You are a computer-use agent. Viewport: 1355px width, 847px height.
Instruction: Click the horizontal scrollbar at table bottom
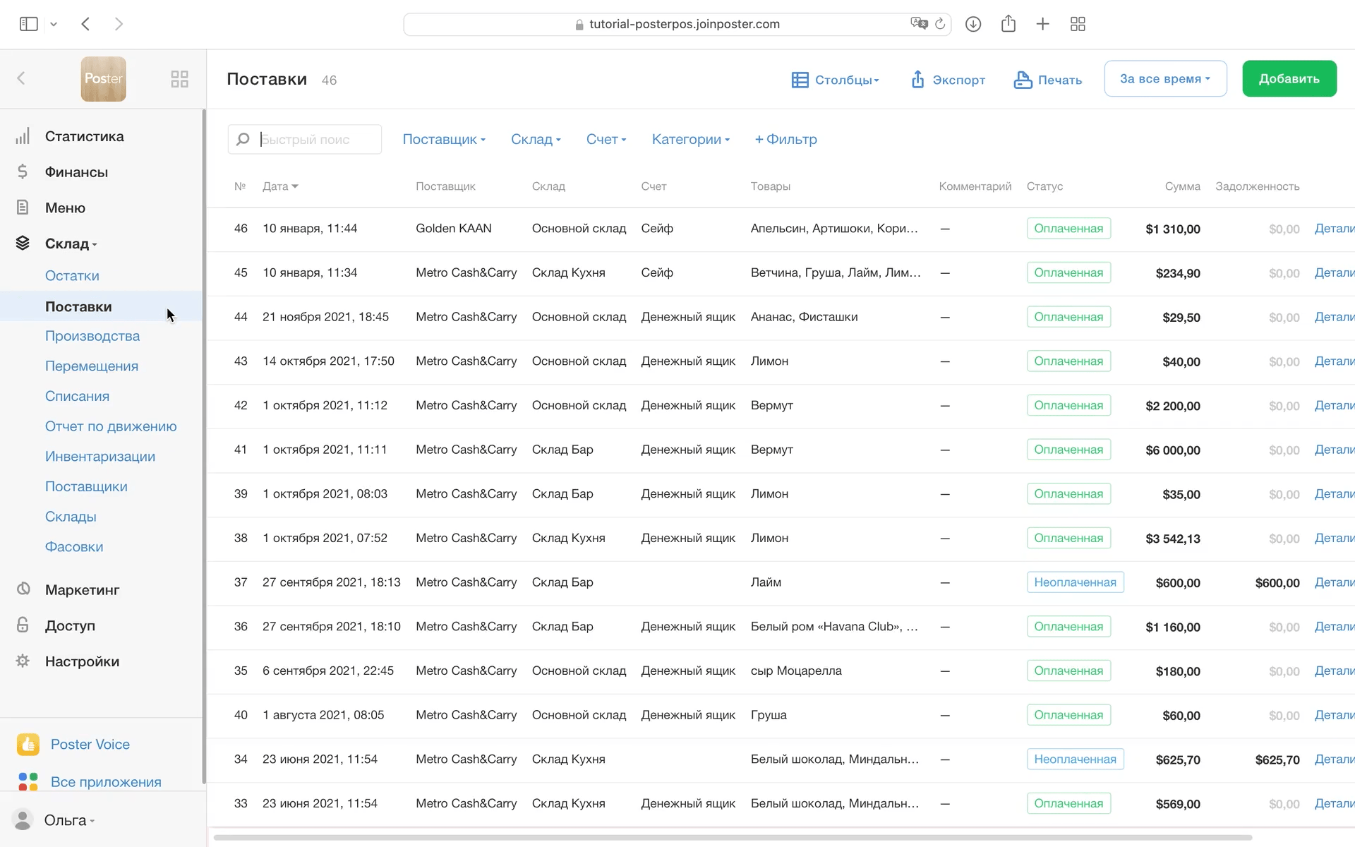click(x=732, y=838)
